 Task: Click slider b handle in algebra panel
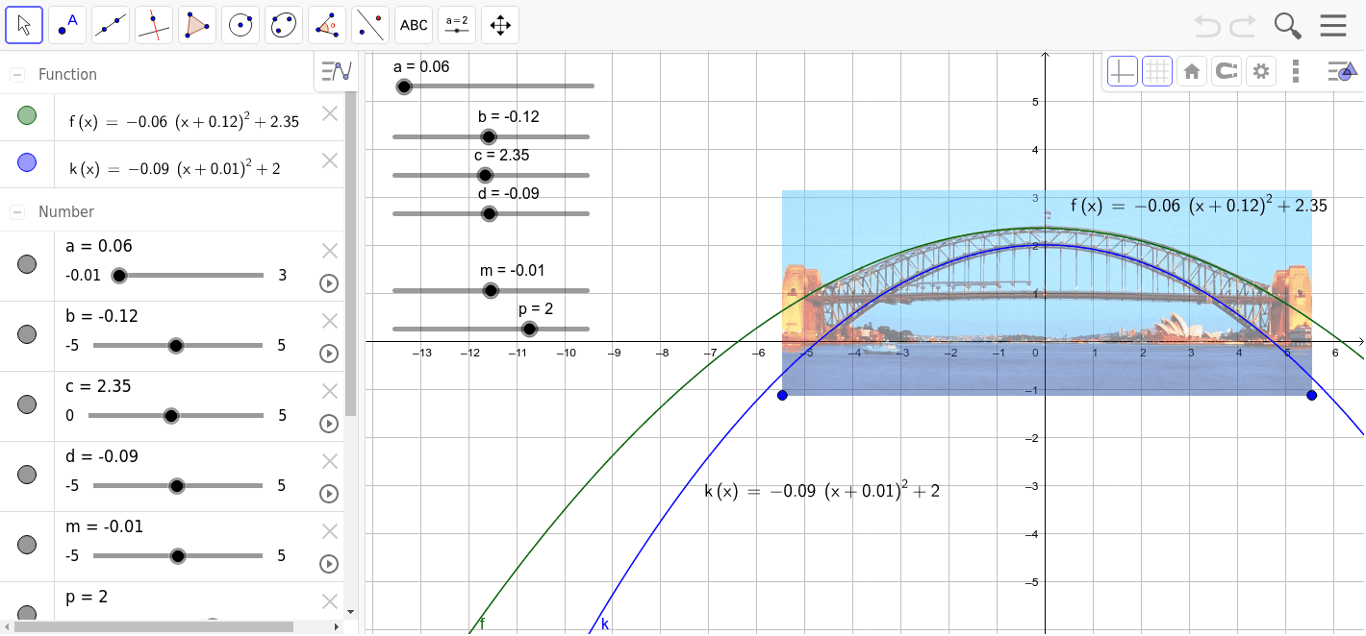tap(176, 346)
